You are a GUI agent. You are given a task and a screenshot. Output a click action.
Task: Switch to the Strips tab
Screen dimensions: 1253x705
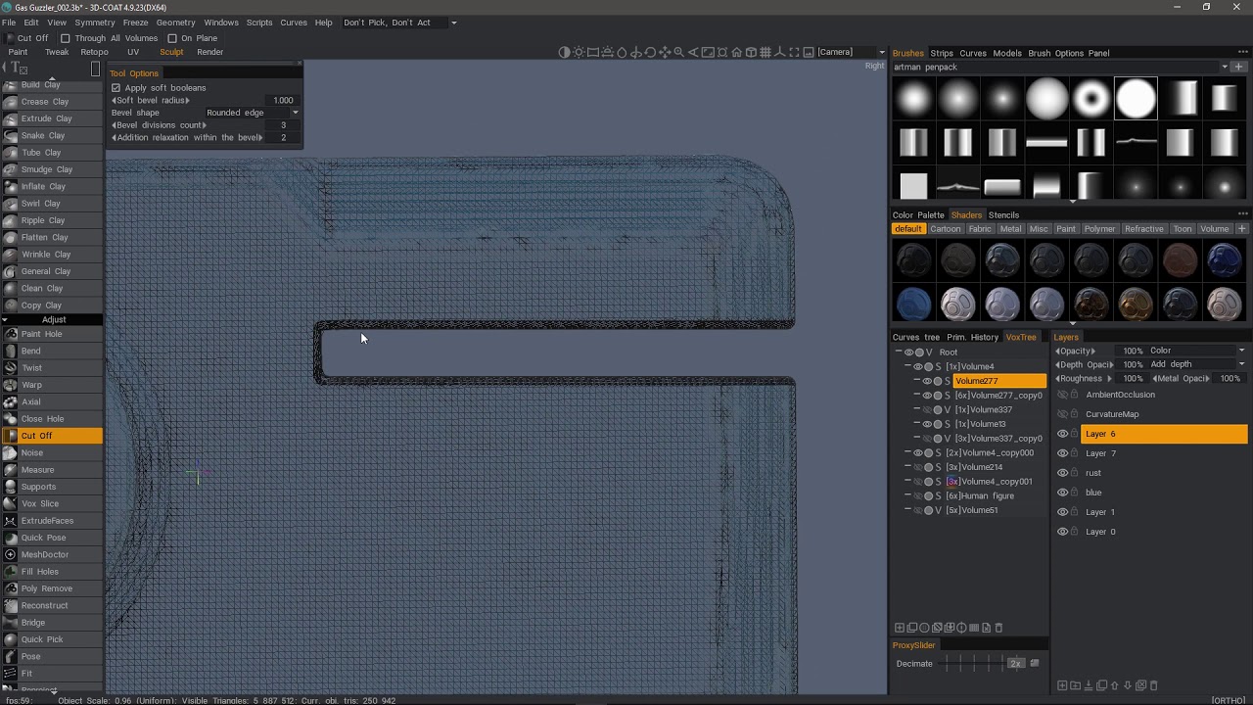[942, 53]
